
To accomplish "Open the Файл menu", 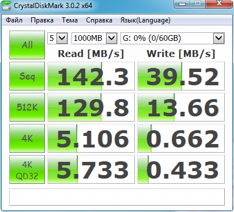I will (14, 20).
